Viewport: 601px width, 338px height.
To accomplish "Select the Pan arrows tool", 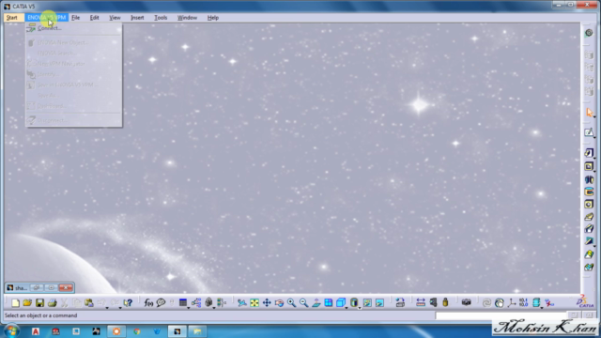I will coord(267,302).
